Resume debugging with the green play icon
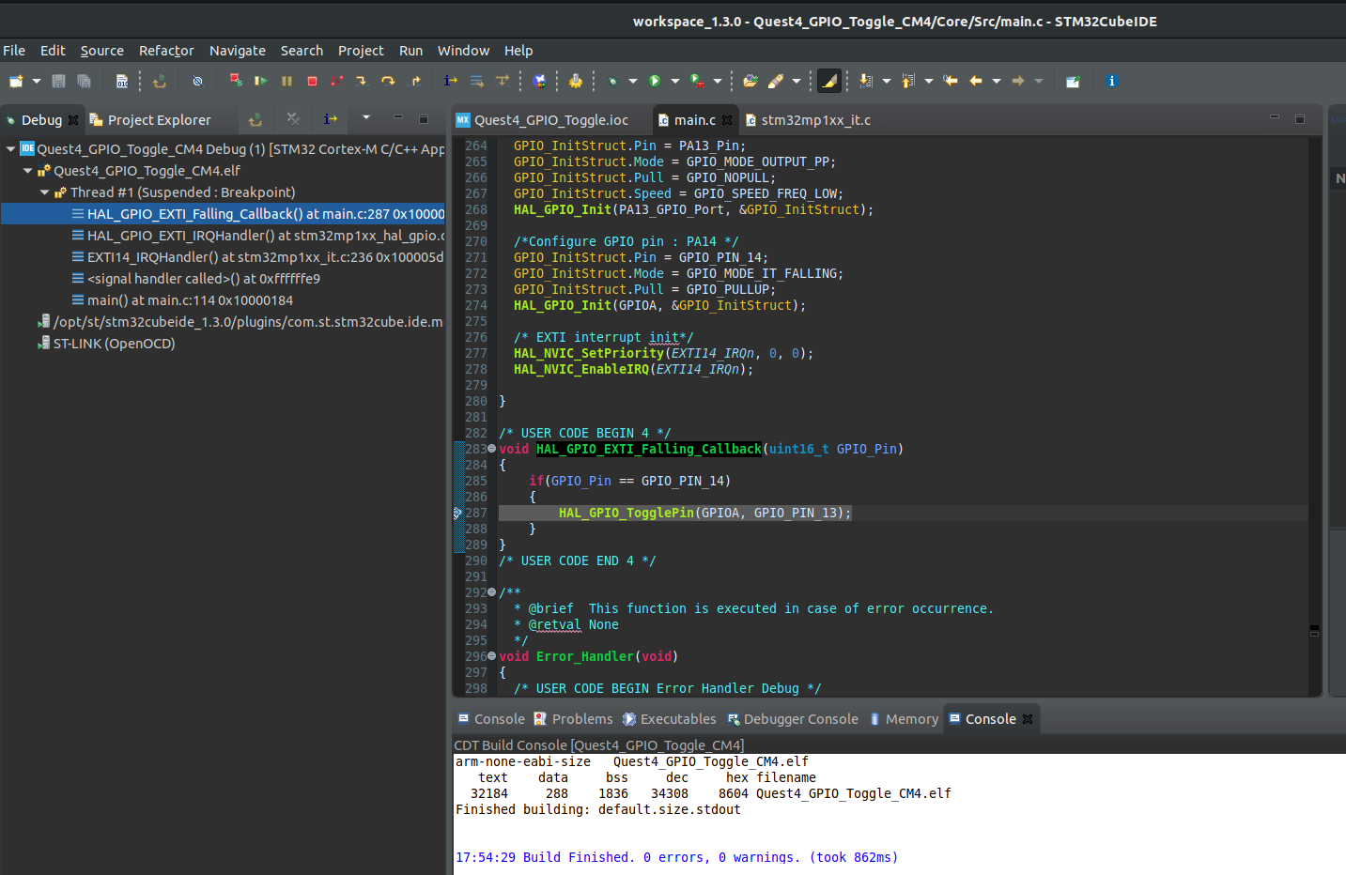The height and width of the screenshot is (875, 1346). [261, 82]
